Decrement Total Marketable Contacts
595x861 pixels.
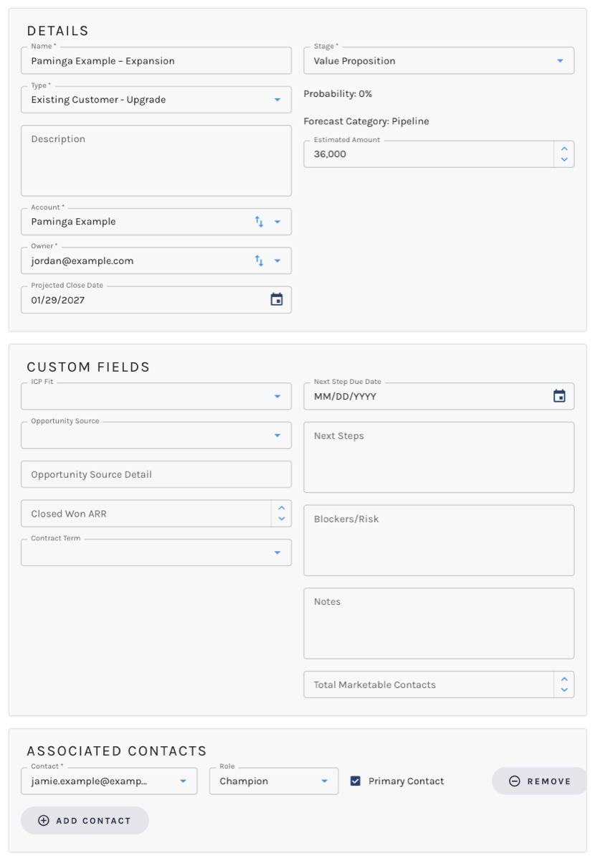click(564, 690)
